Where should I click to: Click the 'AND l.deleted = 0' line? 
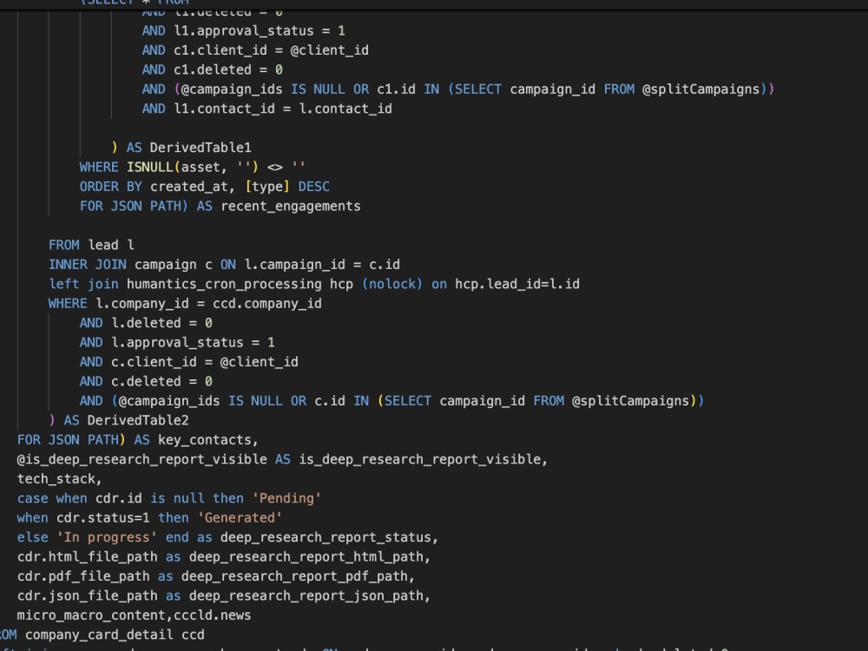(x=146, y=323)
